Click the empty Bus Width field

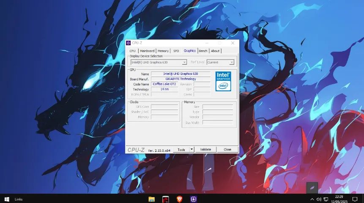tap(218, 122)
